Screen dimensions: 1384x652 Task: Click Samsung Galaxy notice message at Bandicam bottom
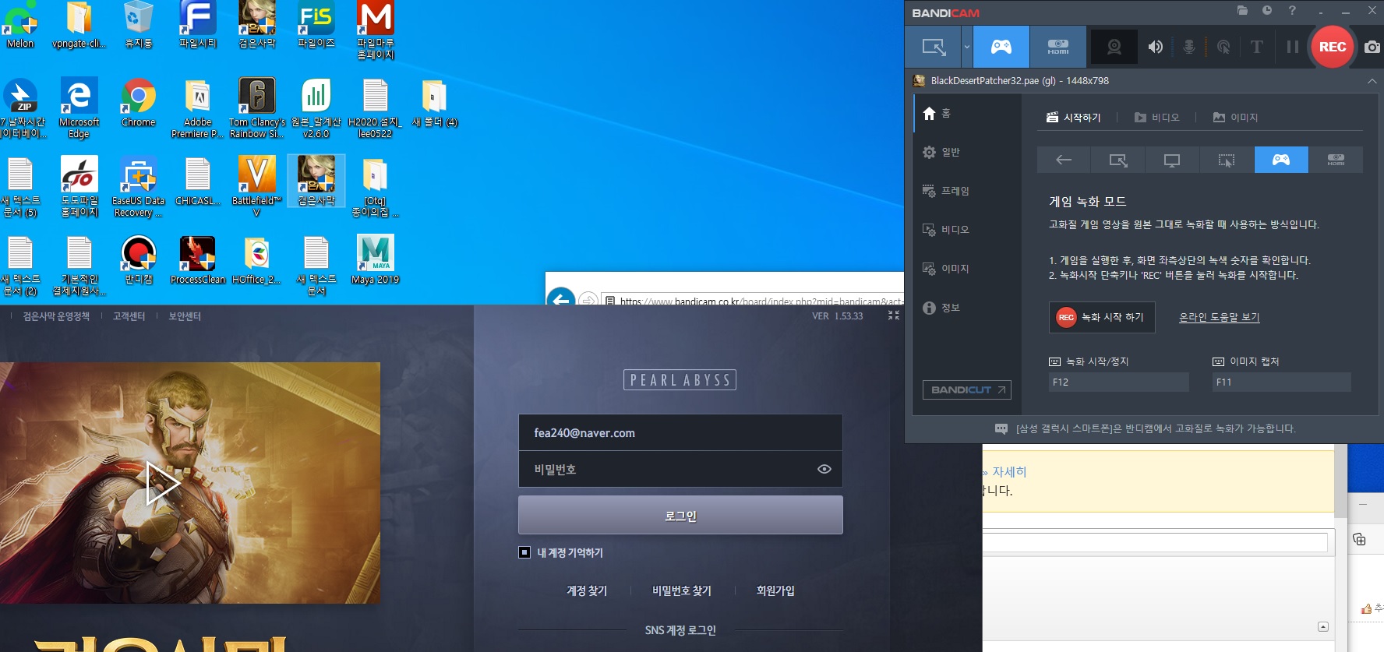pyautogui.click(x=1146, y=428)
